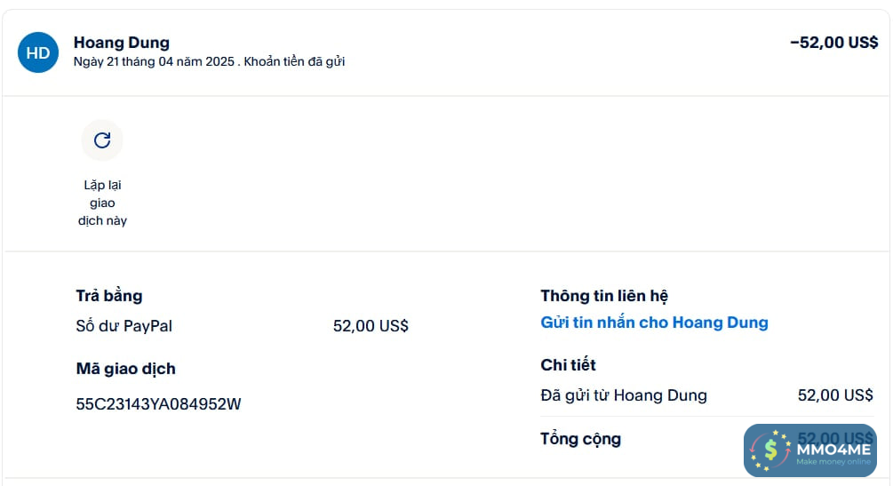Viewport: 893px width, 486px height.
Task: Click the repeat transaction circular arrow icon
Action: pyautogui.click(x=102, y=139)
